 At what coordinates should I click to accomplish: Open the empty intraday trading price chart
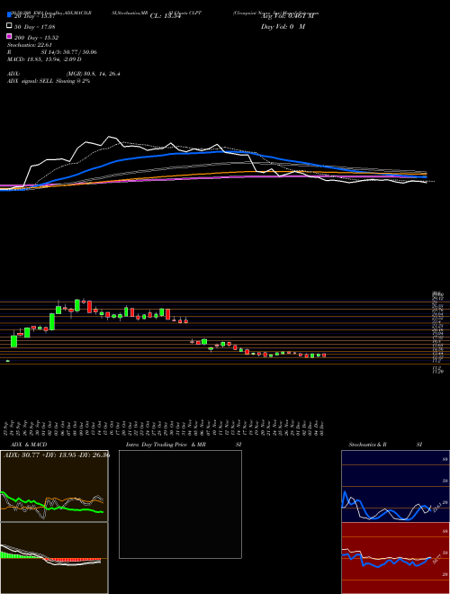tap(180, 504)
